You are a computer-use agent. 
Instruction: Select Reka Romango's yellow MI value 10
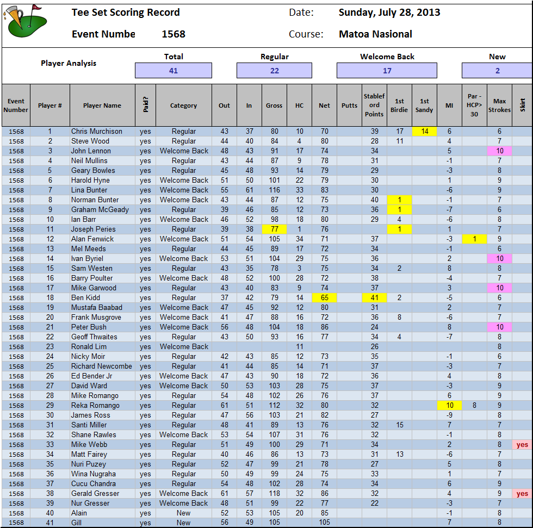[x=449, y=406]
